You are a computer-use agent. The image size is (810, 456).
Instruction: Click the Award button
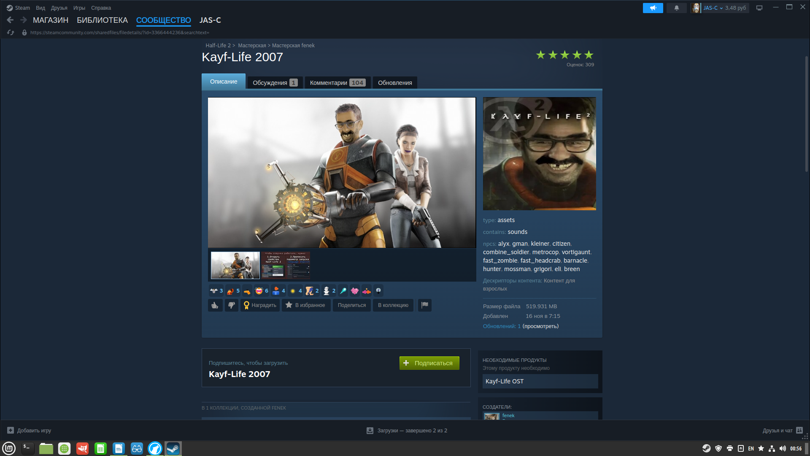coord(260,305)
